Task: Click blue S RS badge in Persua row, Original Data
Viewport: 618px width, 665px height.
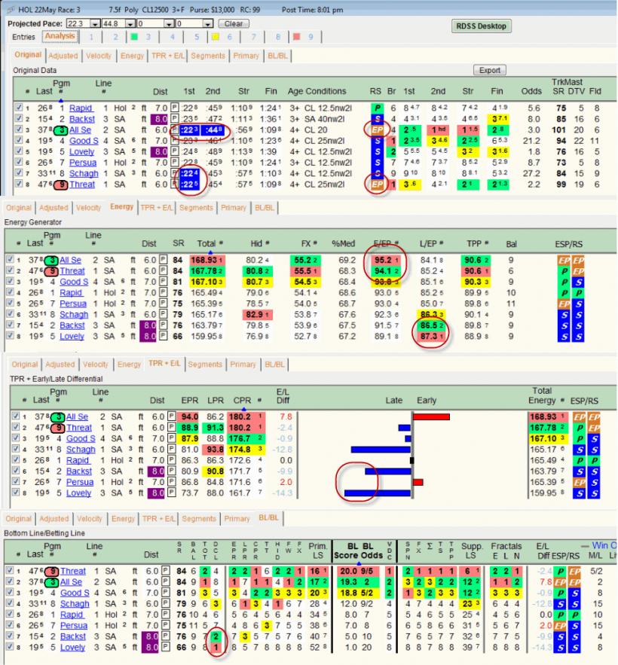Action: 377,163
